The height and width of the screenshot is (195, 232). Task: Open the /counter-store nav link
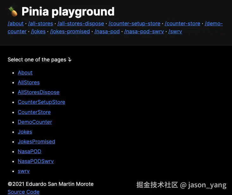[182, 23]
